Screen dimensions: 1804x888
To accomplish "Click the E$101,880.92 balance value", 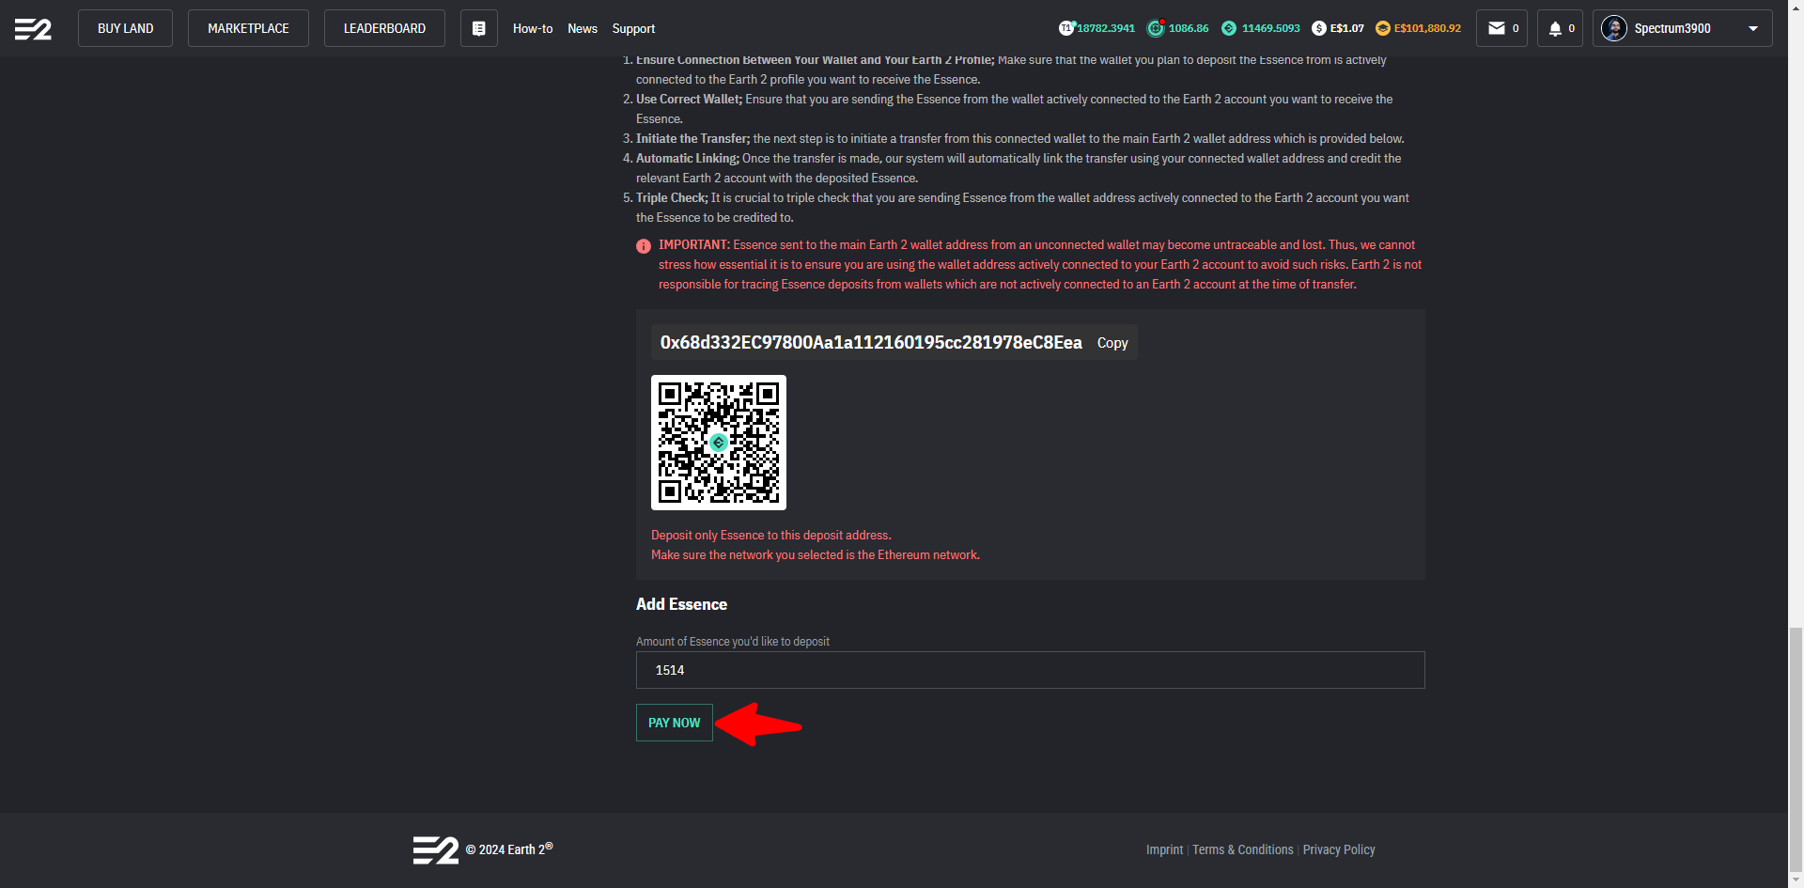I will click(1427, 28).
